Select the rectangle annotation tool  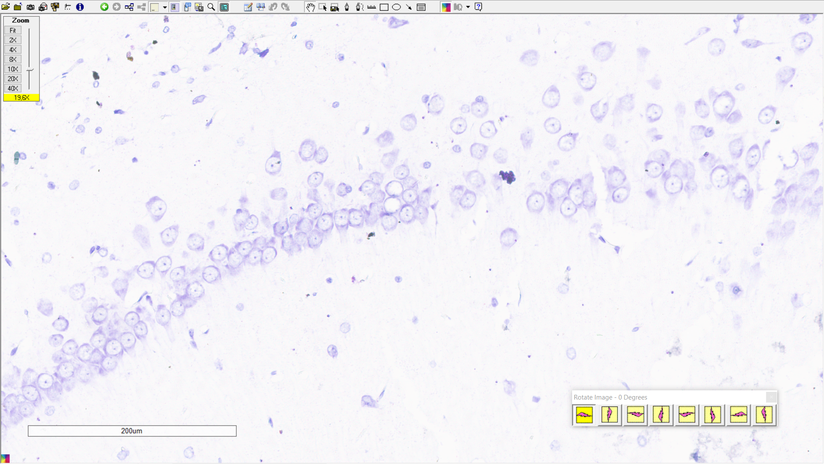(384, 7)
